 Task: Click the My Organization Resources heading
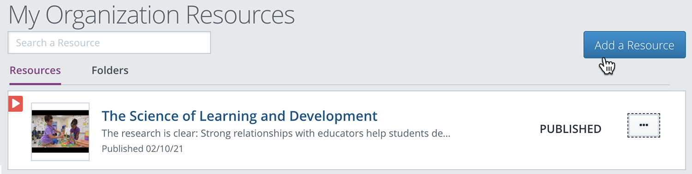pos(152,15)
